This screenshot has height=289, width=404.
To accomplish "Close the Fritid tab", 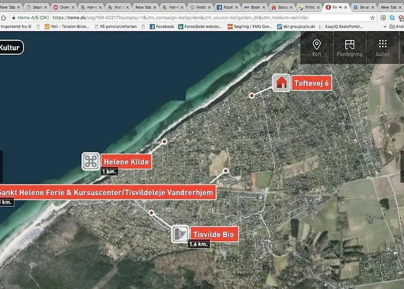I will (318, 8).
